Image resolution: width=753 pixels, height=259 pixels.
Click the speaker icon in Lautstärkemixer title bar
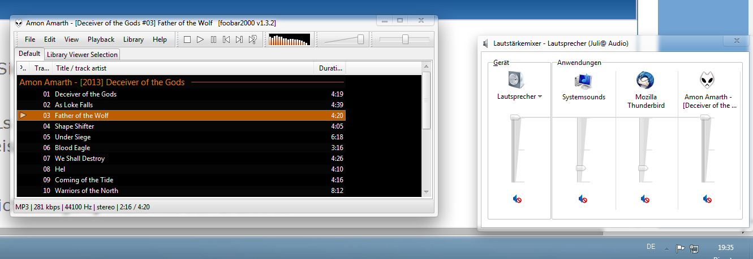click(485, 43)
